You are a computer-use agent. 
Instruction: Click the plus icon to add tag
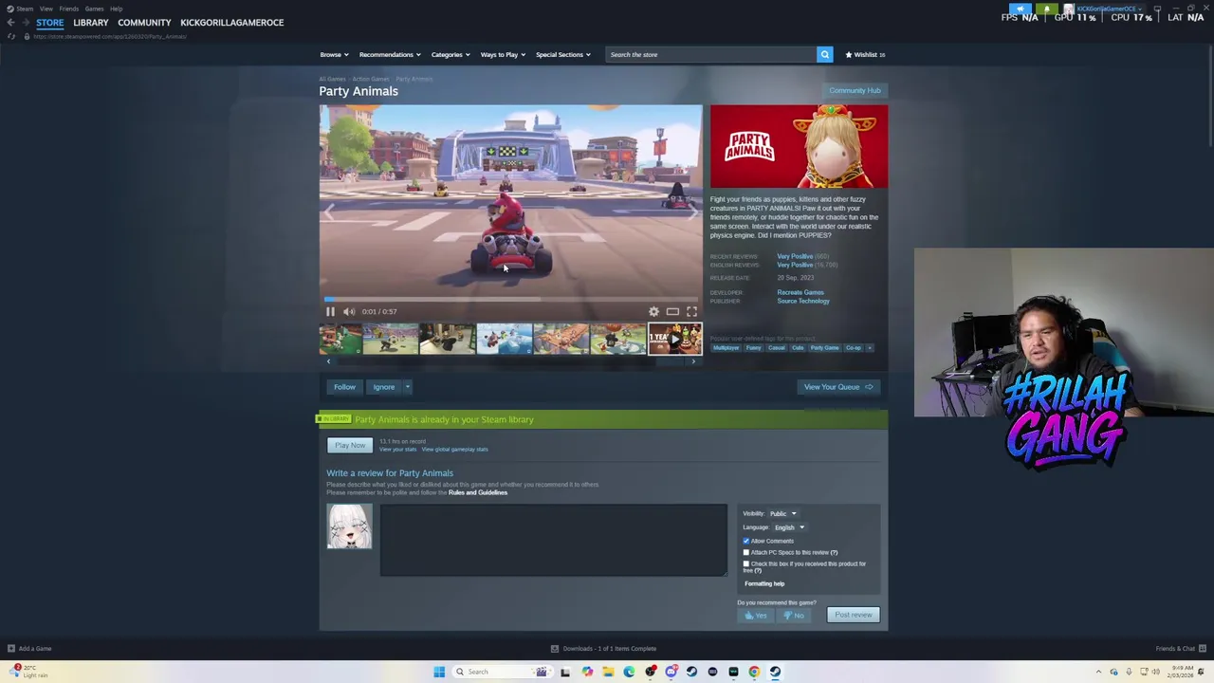point(870,348)
